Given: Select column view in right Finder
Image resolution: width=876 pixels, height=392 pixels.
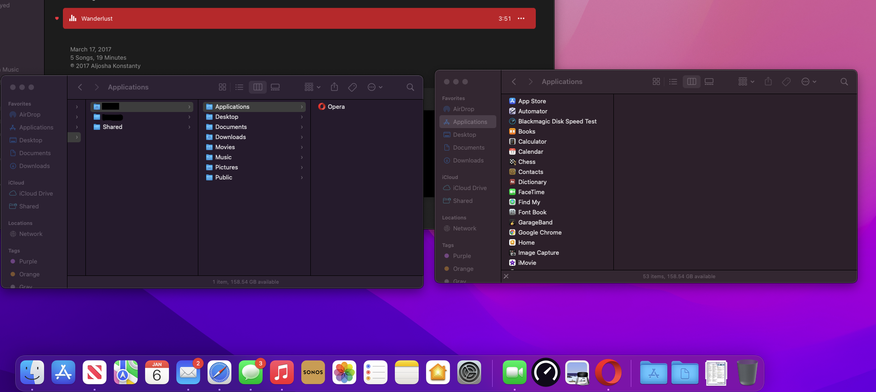Looking at the screenshot, I should pyautogui.click(x=691, y=82).
